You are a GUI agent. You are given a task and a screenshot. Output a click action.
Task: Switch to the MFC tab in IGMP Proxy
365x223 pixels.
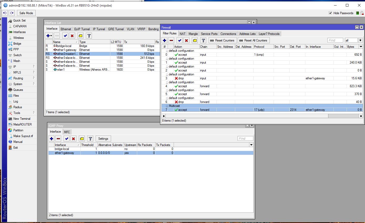tap(67, 132)
